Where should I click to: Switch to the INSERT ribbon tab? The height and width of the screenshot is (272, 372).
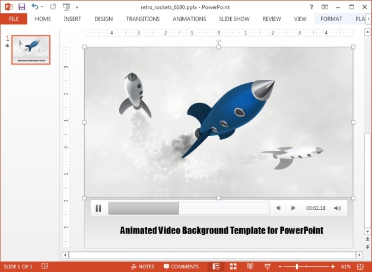point(72,19)
